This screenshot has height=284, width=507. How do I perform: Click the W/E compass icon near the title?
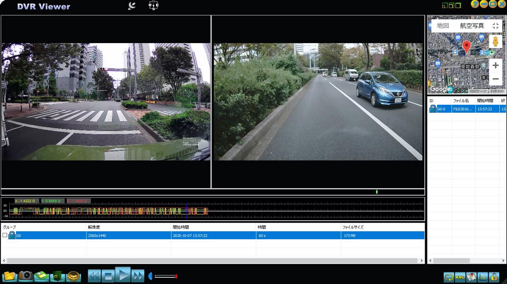point(153,5)
